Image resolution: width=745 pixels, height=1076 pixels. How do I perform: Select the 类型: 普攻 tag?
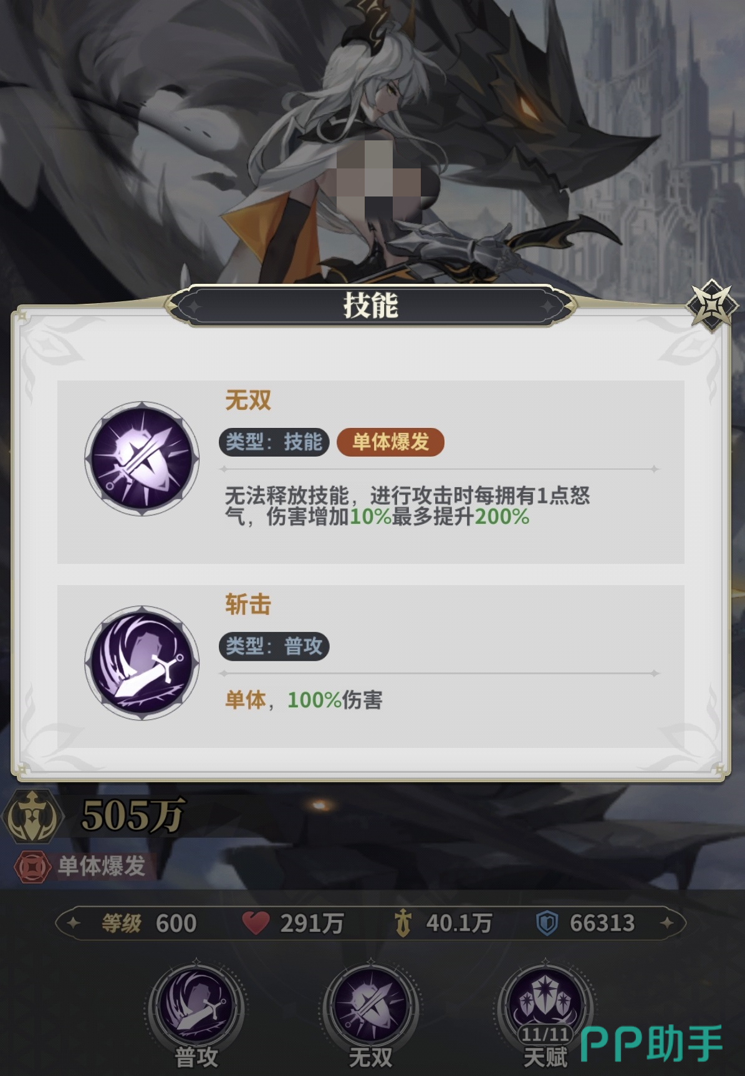coord(274,646)
